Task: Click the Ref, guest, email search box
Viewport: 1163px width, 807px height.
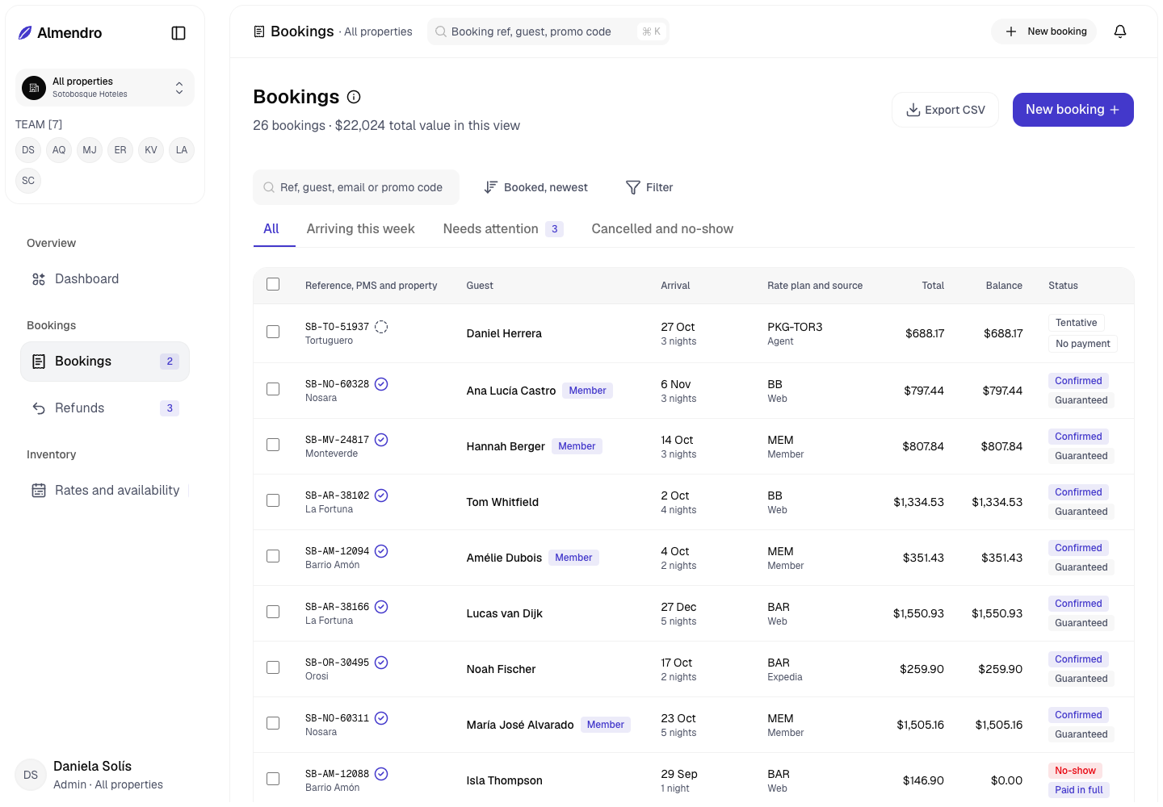Action: click(x=356, y=187)
